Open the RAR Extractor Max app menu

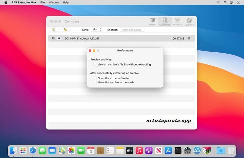pos(24,2)
